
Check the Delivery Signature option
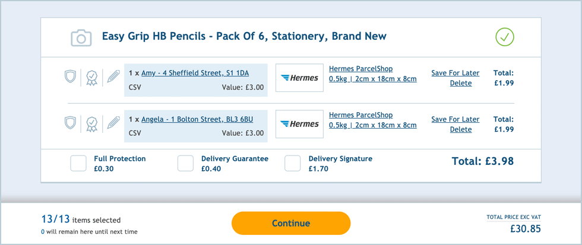(x=292, y=164)
